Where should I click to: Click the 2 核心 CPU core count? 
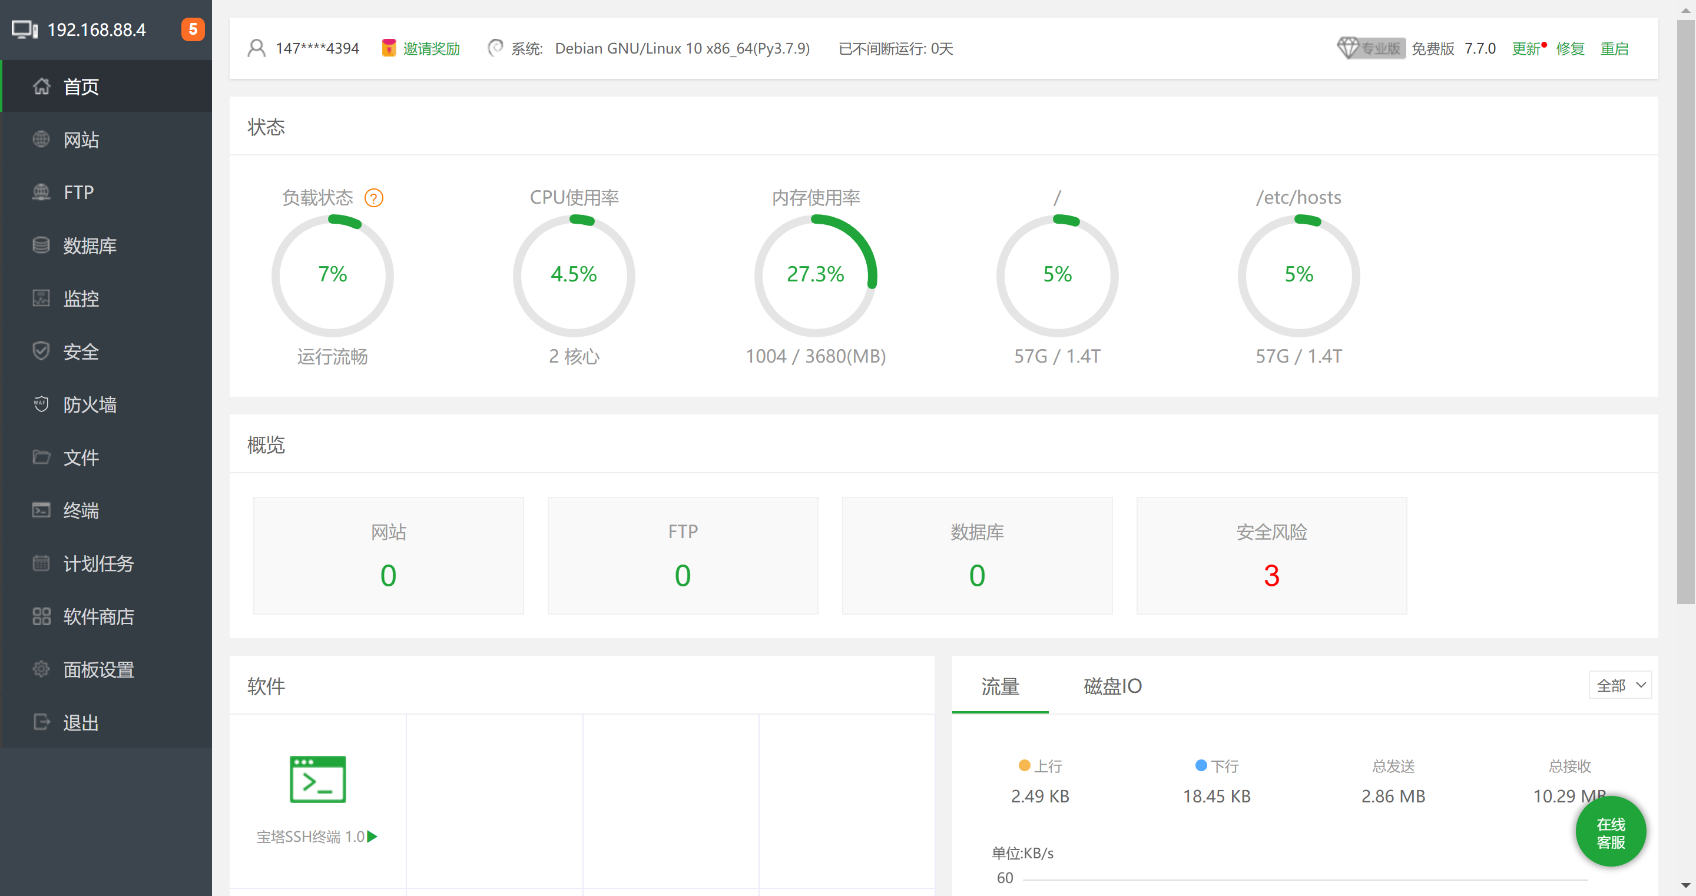pyautogui.click(x=574, y=356)
